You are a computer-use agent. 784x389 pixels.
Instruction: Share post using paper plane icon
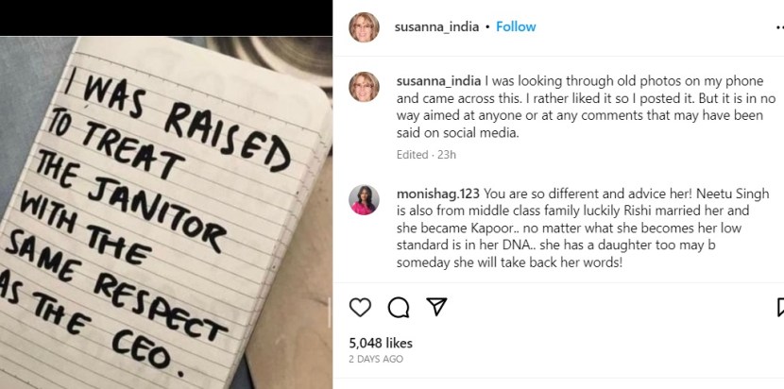click(x=435, y=307)
